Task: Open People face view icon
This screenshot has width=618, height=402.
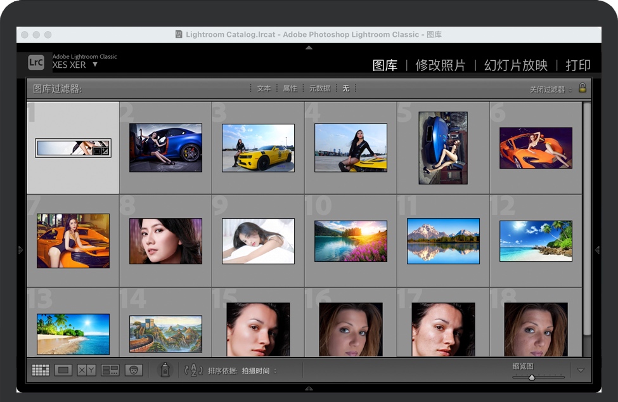Action: [x=134, y=370]
